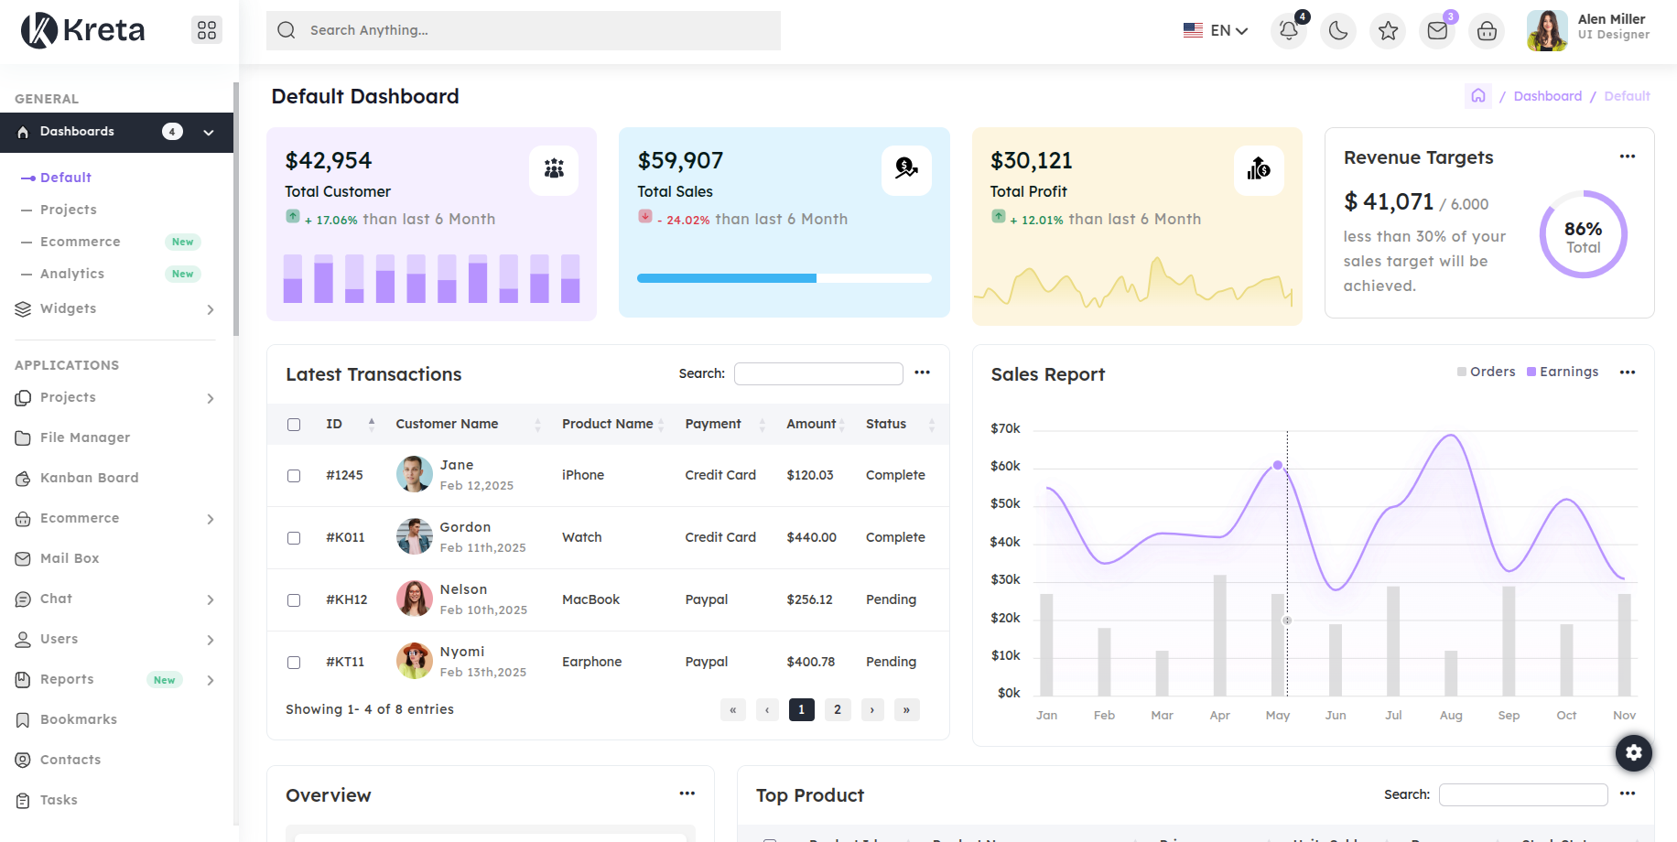The height and width of the screenshot is (842, 1677).
Task: Open the floating settings gear button
Action: click(x=1634, y=753)
